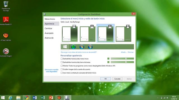Show hidden tray icons arrow
Viewport: 179px width, 100px height.
pos(158,98)
